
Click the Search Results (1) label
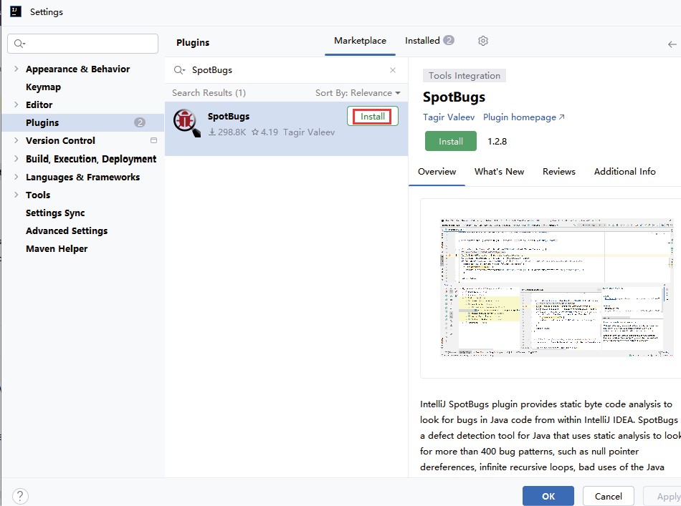209,93
